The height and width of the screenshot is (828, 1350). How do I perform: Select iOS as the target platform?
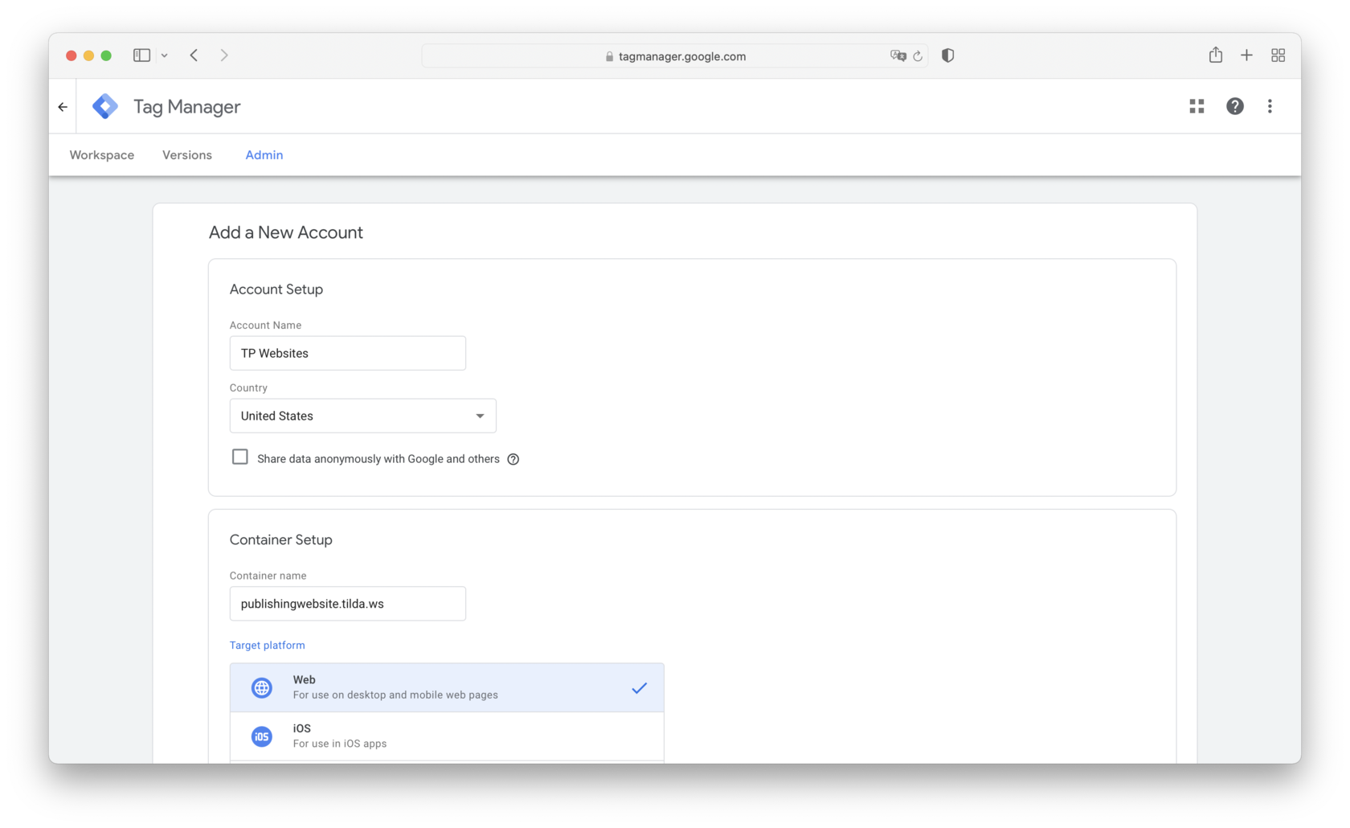[447, 735]
